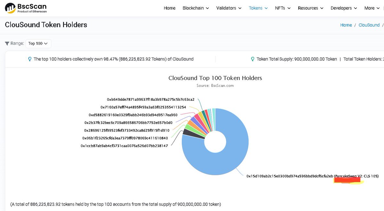
Task: Follow the ClouSound breadcrumb link
Action: pos(369,25)
